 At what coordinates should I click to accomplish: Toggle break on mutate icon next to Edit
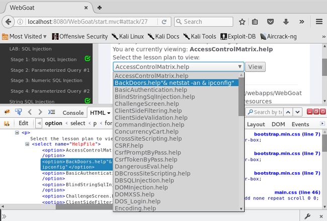[7, 123]
